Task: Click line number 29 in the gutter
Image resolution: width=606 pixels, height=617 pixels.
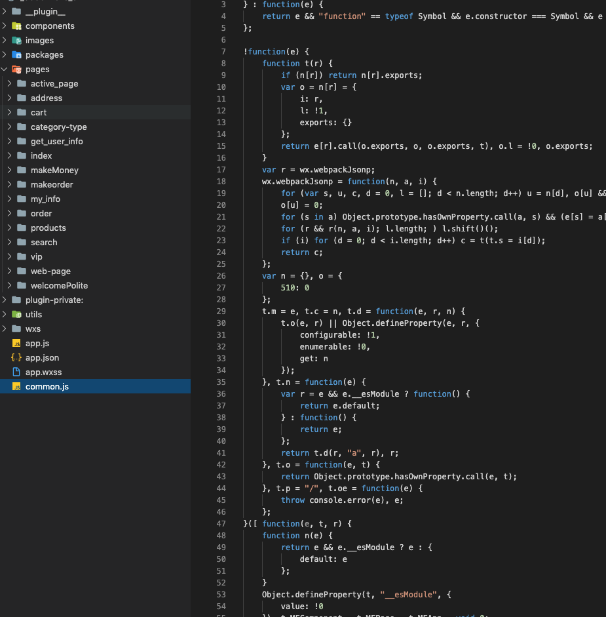Action: click(x=221, y=311)
